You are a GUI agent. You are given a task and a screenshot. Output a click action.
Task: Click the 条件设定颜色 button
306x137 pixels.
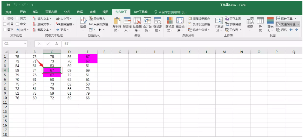pos(199,24)
